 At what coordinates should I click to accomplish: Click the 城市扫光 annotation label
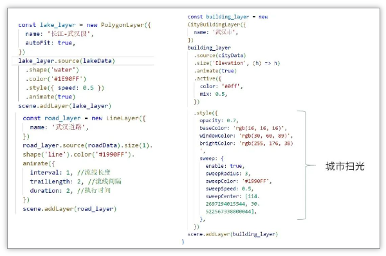345,167
